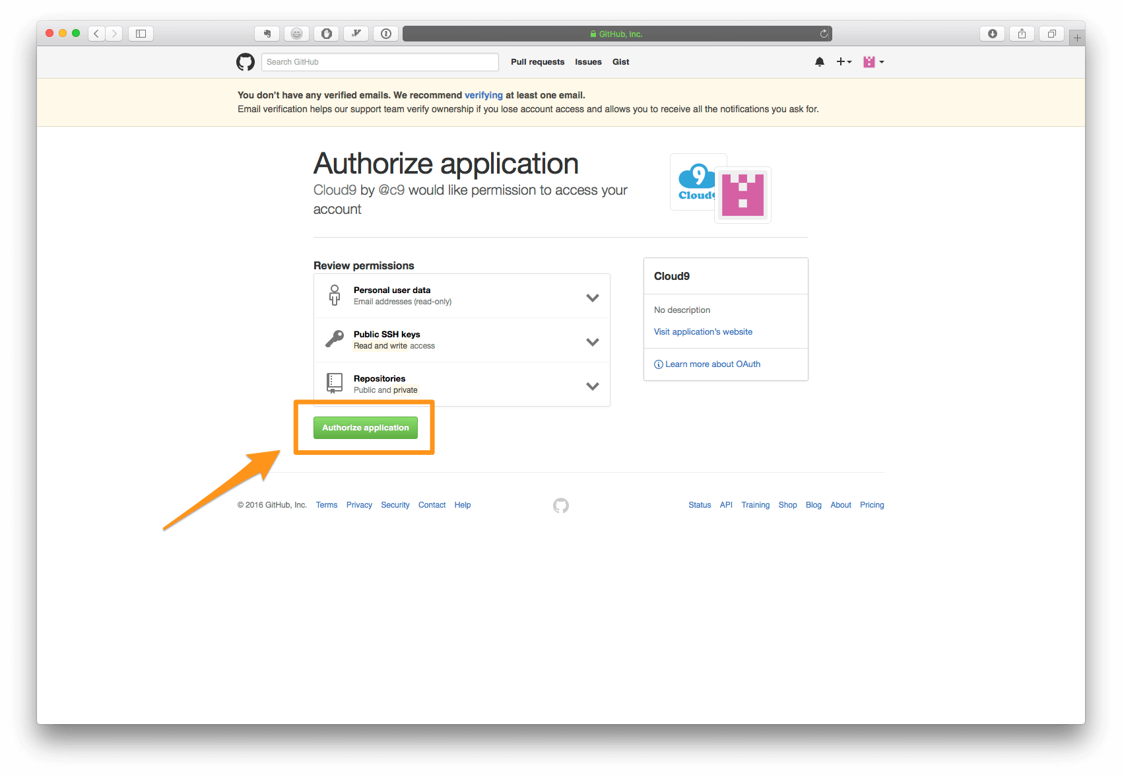The height and width of the screenshot is (777, 1122).
Task: Open the About footer link
Action: coord(841,505)
